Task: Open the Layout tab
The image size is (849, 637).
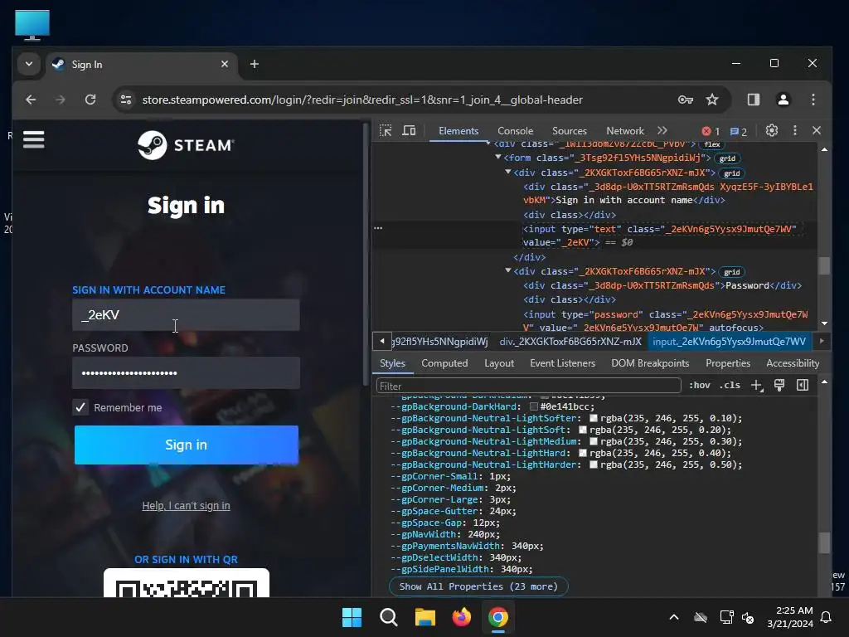Action: [499, 363]
